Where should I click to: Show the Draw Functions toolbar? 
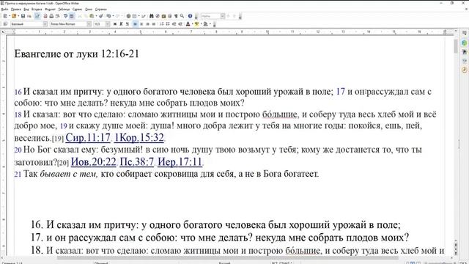click(144, 16)
